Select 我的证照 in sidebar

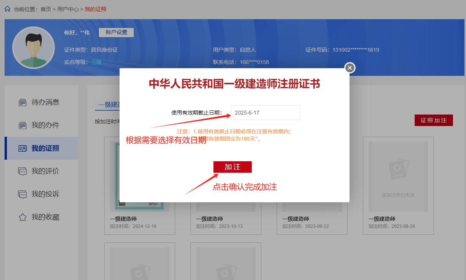41,148
